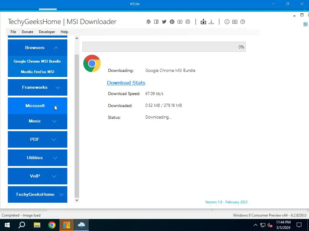Open the File menu

(x=13, y=32)
